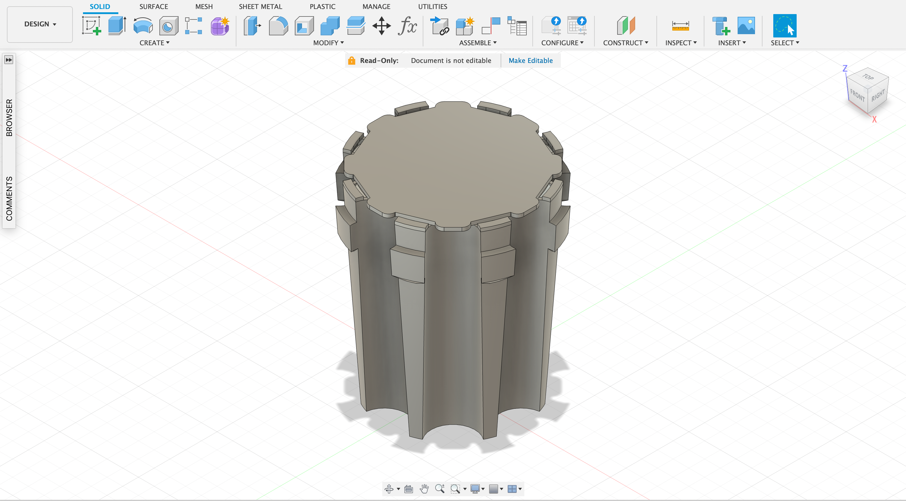The width and height of the screenshot is (906, 501).
Task: Select the Shell tool icon
Action: coord(304,26)
